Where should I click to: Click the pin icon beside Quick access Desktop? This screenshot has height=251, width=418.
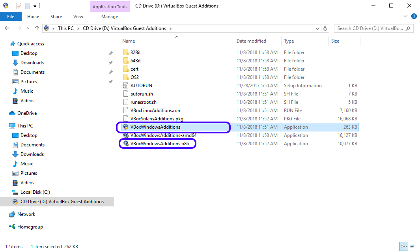coord(110,53)
